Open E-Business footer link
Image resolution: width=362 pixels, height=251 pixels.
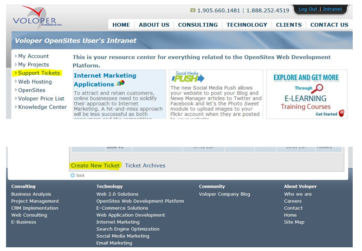24,222
